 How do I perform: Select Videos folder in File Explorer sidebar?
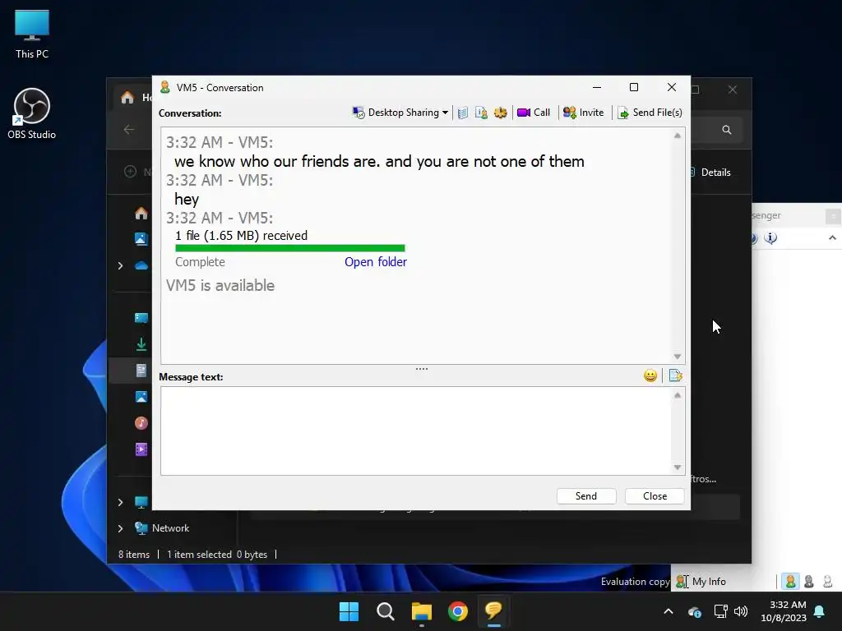[x=141, y=449]
